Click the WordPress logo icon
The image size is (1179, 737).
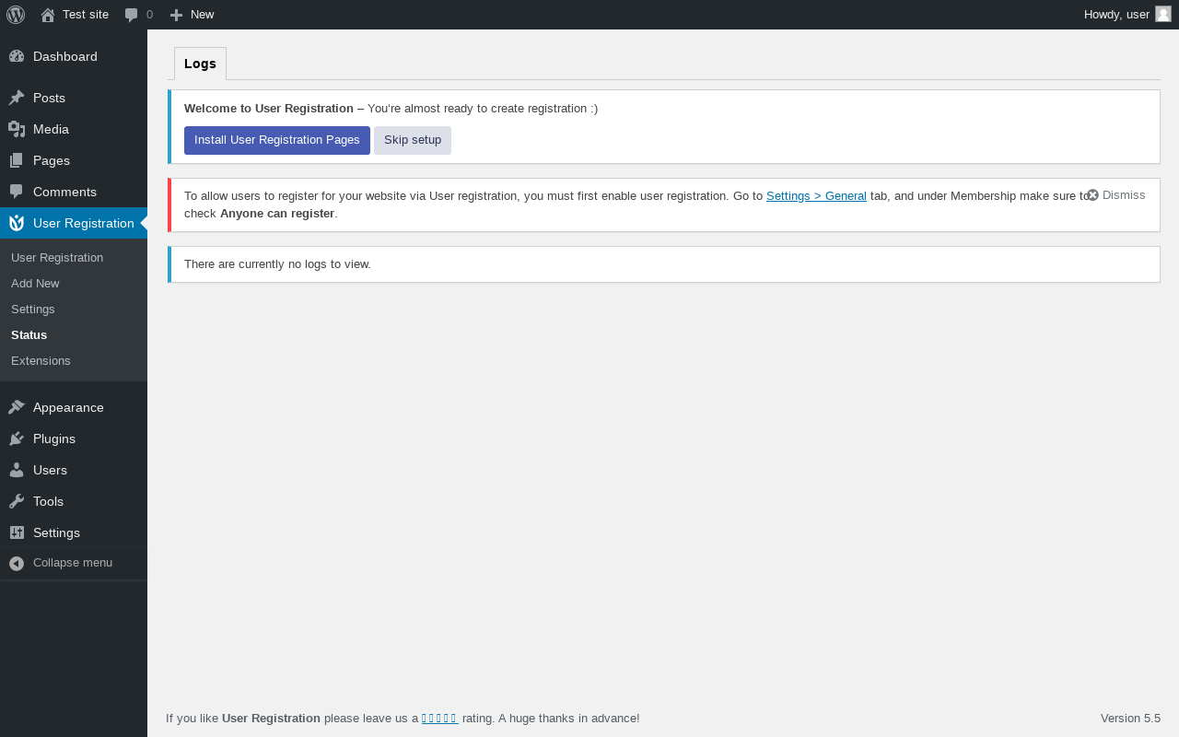(x=16, y=15)
